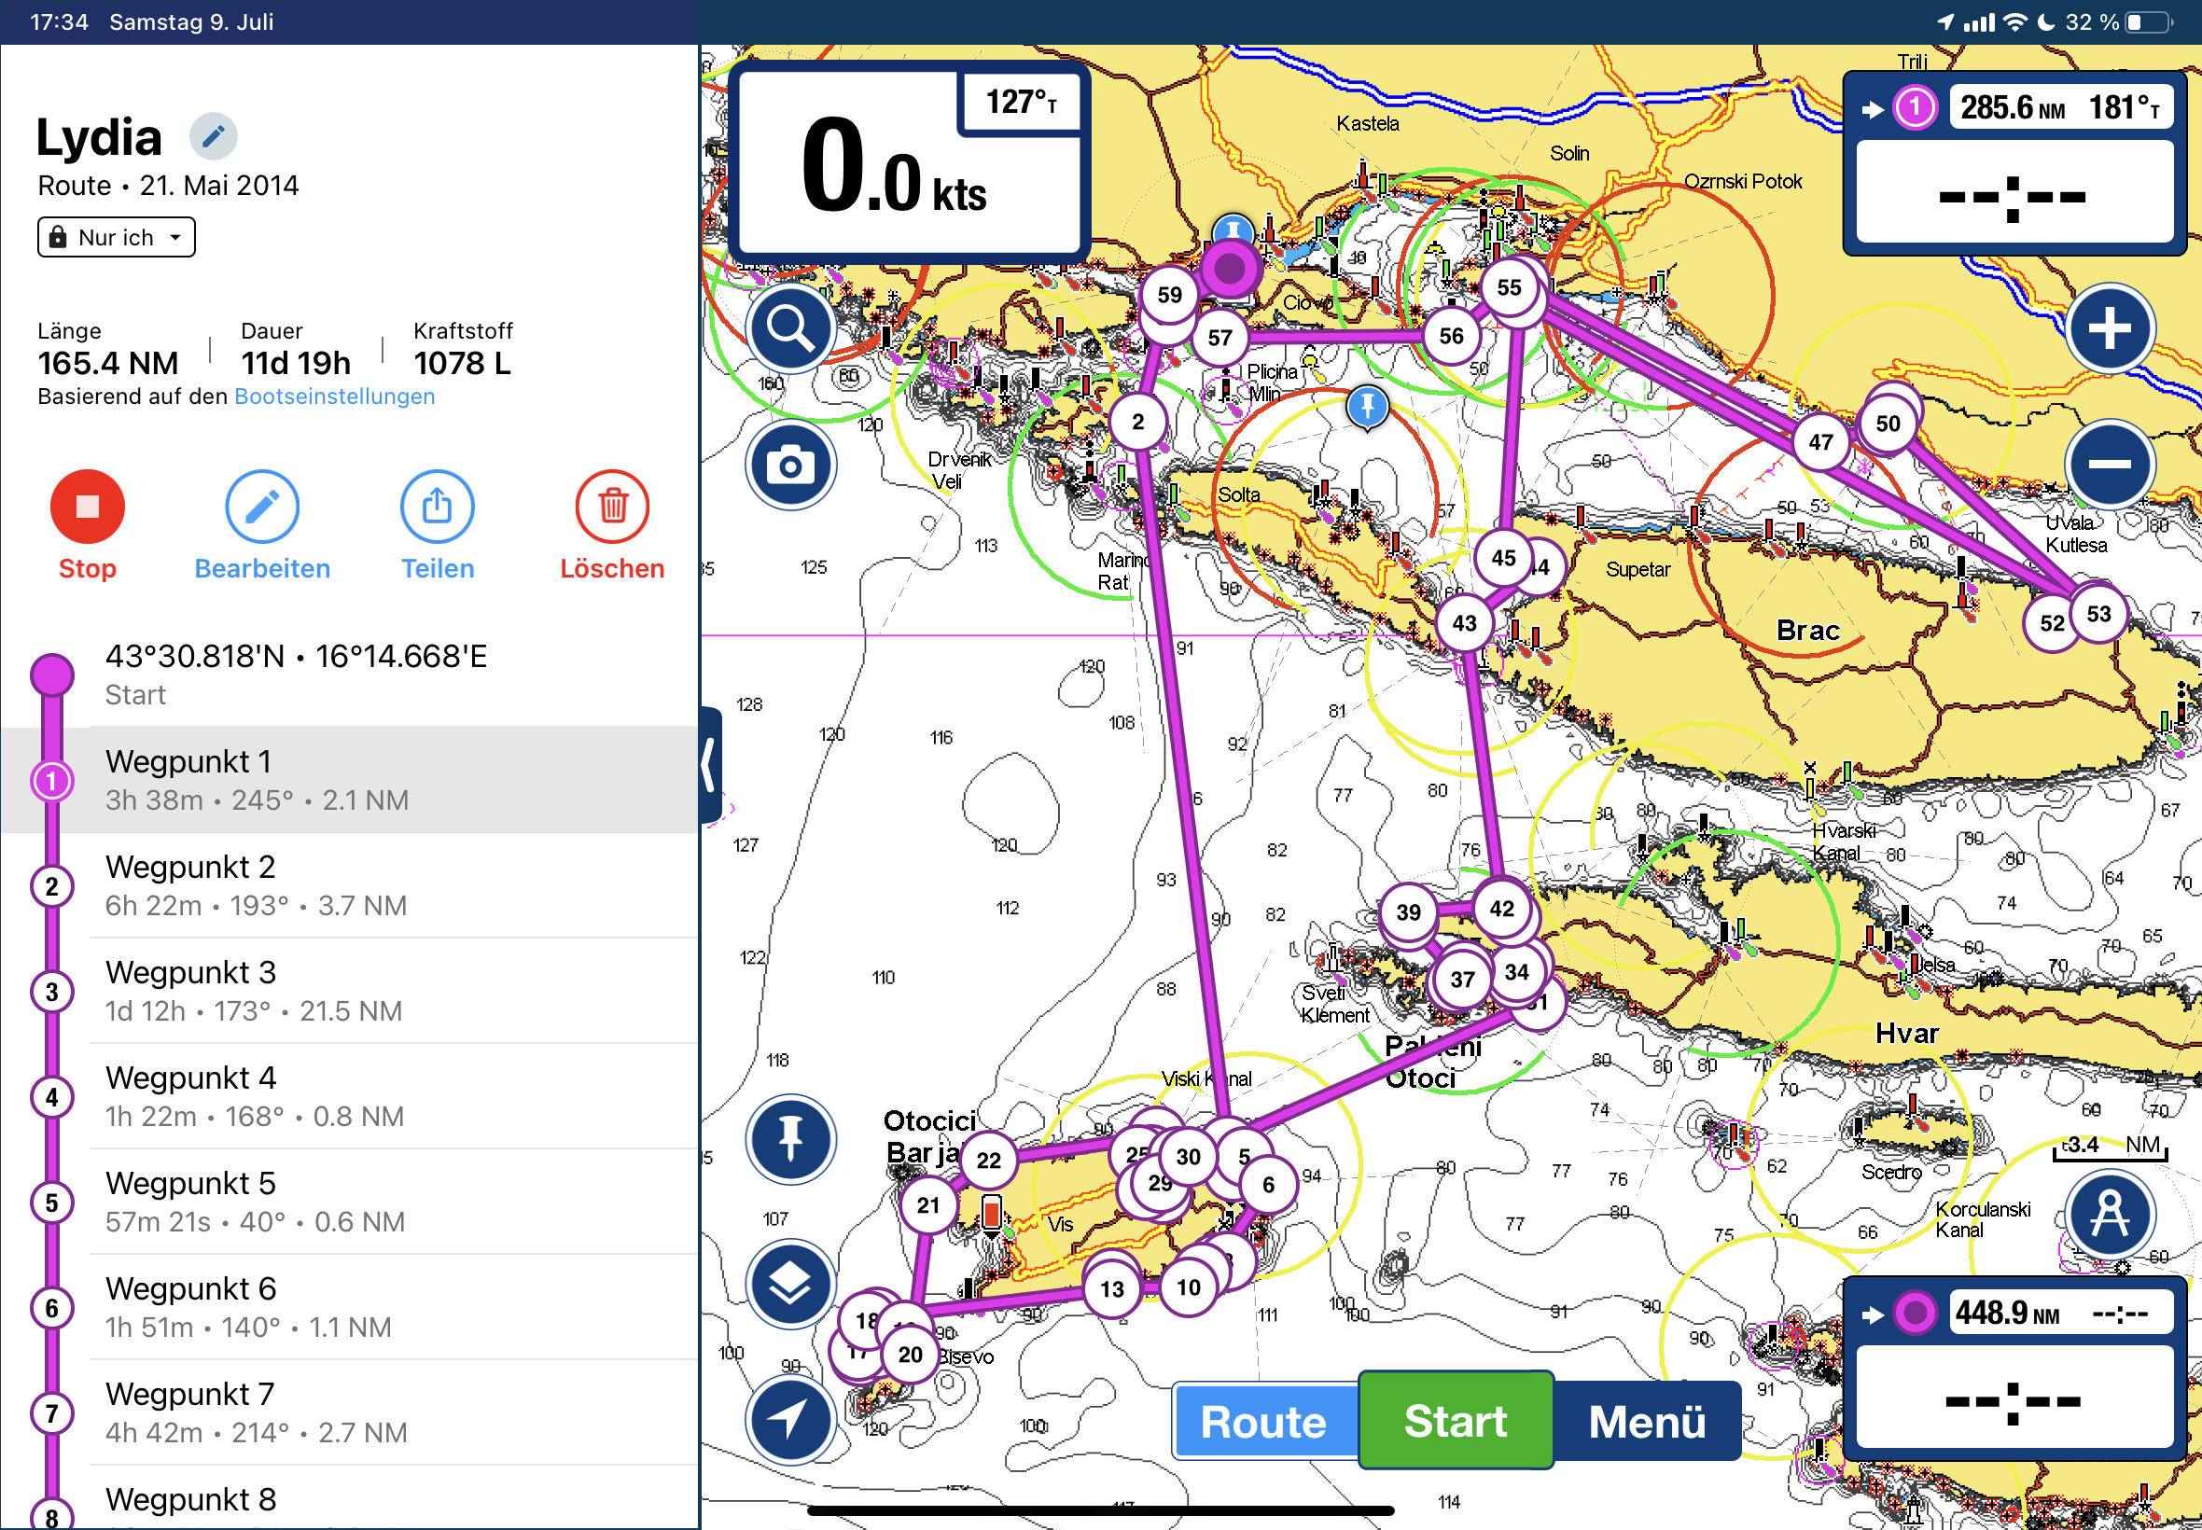Viewport: 2202px width, 1530px height.
Task: Open the map layers icon
Action: click(790, 1284)
